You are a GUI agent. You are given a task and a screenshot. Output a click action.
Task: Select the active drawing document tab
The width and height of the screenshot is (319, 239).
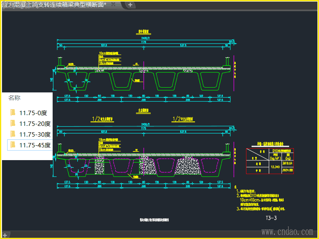point(56,4)
